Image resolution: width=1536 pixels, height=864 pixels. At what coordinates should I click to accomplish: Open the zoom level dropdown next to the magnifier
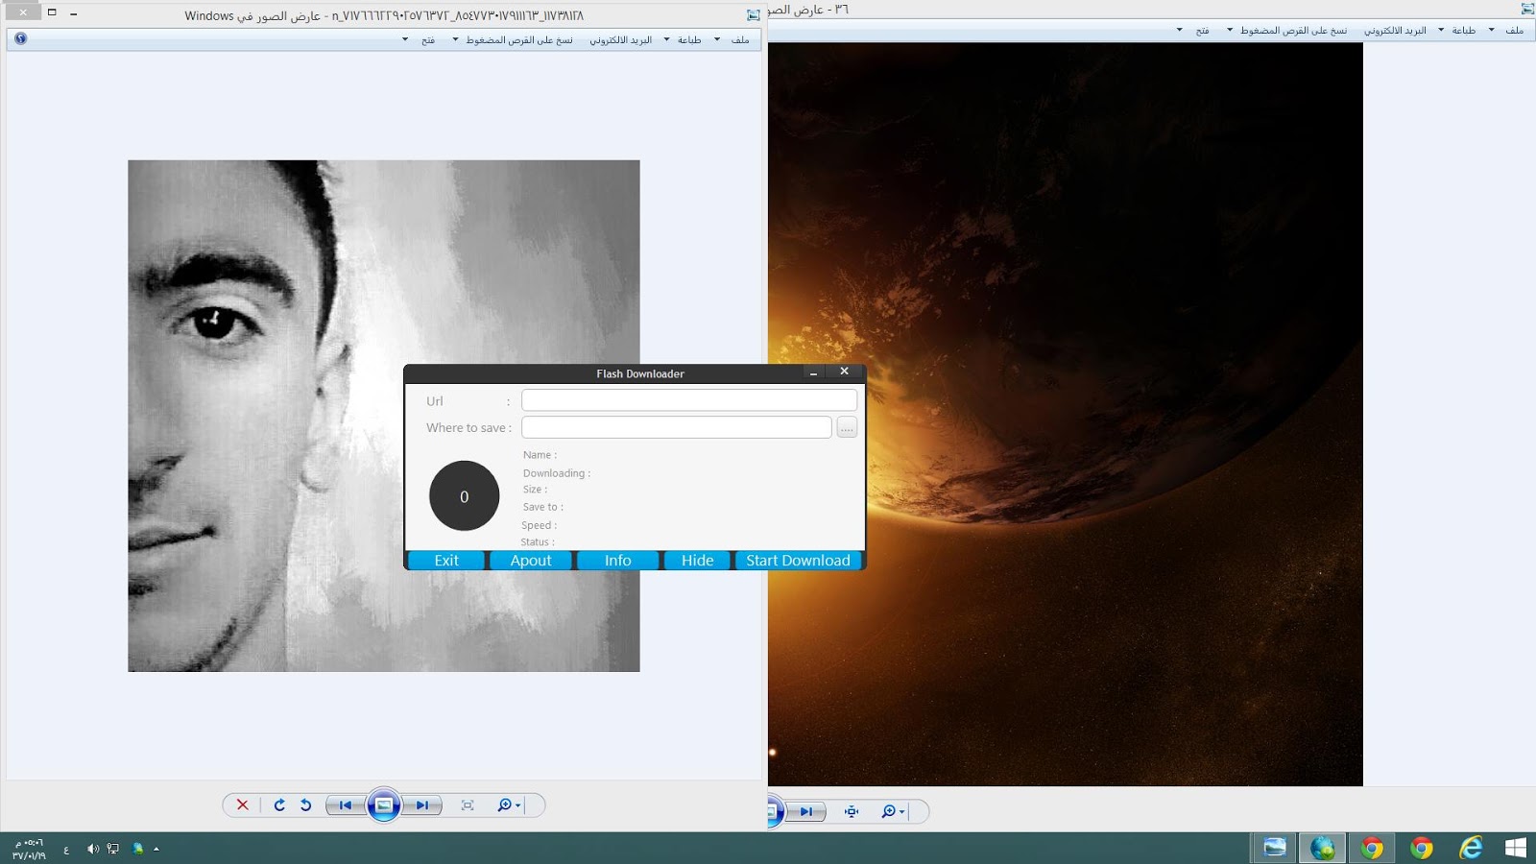pyautogui.click(x=516, y=805)
